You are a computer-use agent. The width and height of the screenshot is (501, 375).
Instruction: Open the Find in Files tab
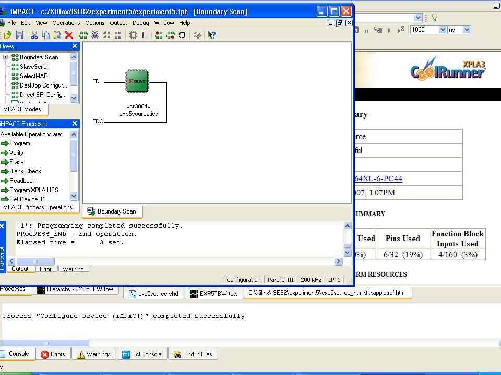[193, 354]
